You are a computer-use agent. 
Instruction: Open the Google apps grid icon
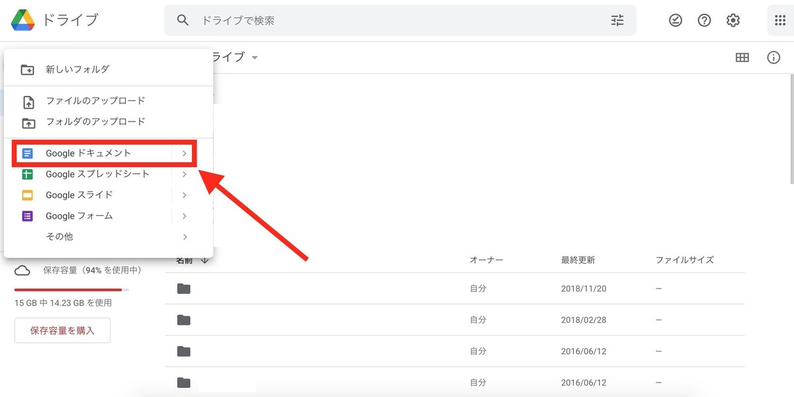click(780, 20)
